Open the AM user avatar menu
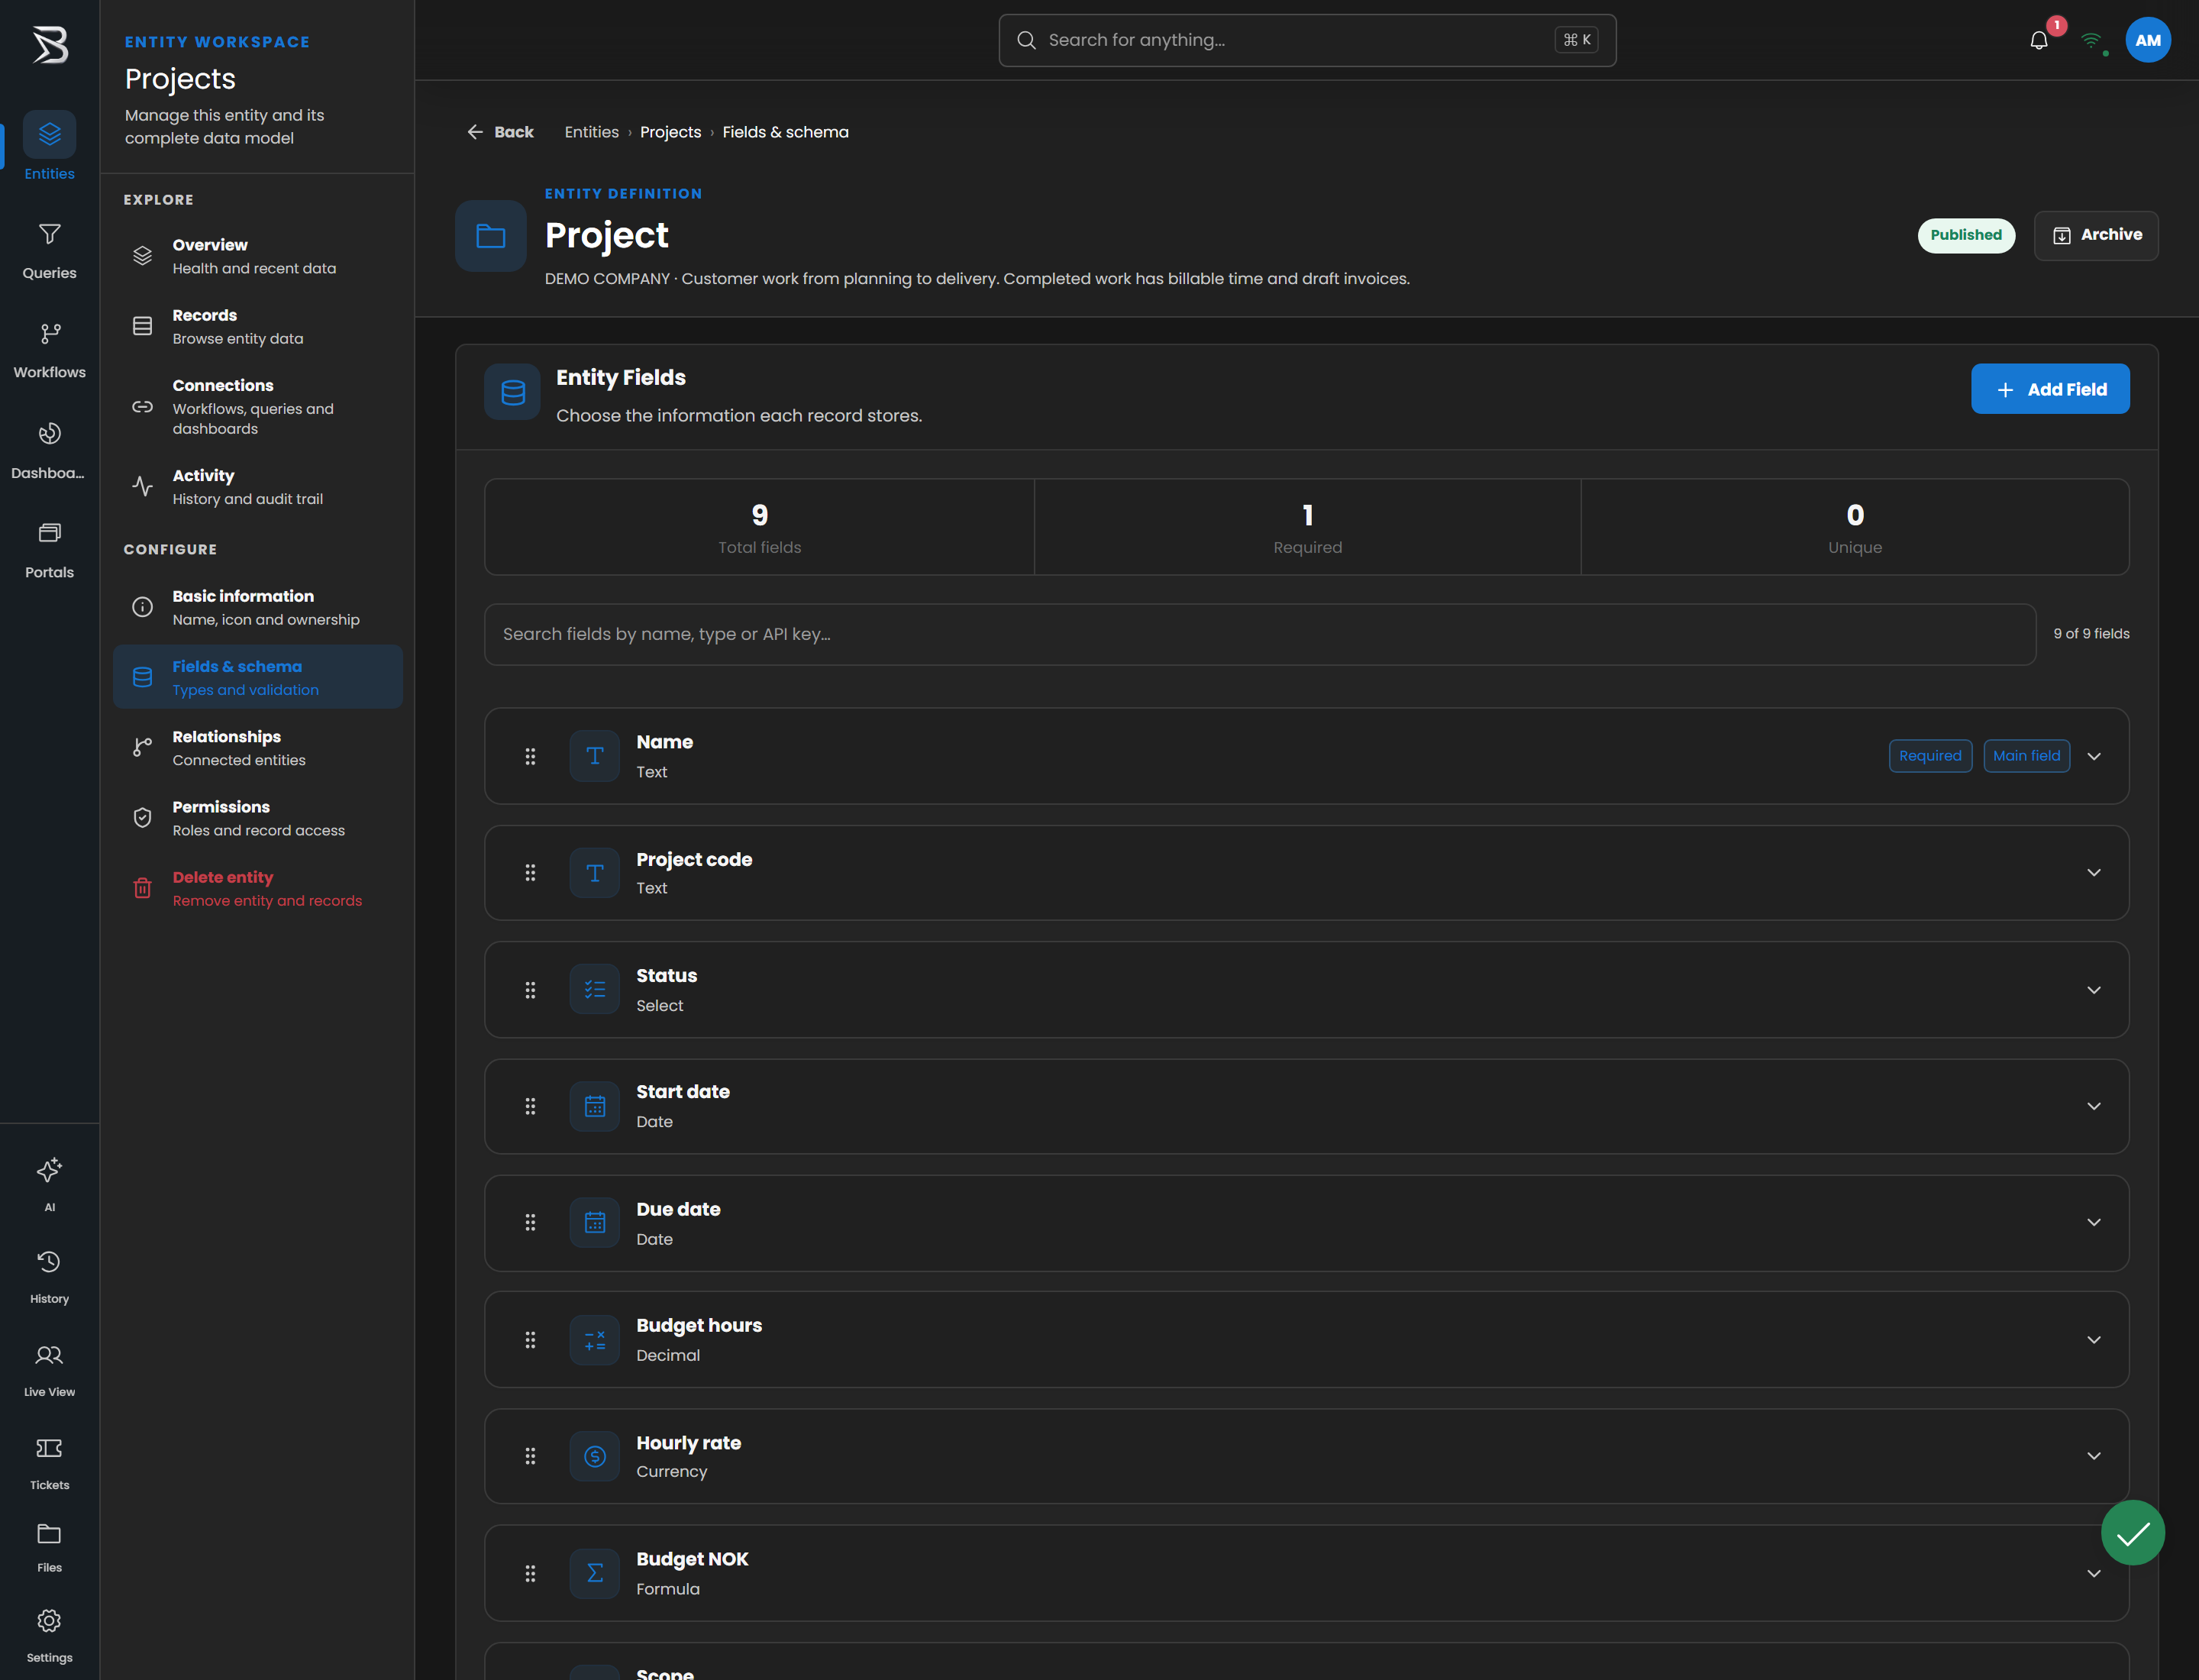 [x=2147, y=40]
